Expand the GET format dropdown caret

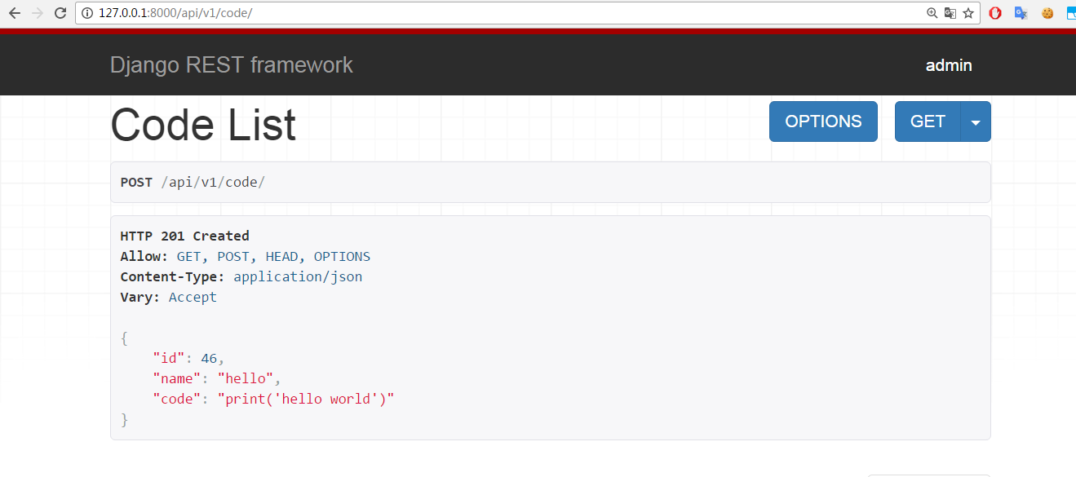click(x=976, y=121)
